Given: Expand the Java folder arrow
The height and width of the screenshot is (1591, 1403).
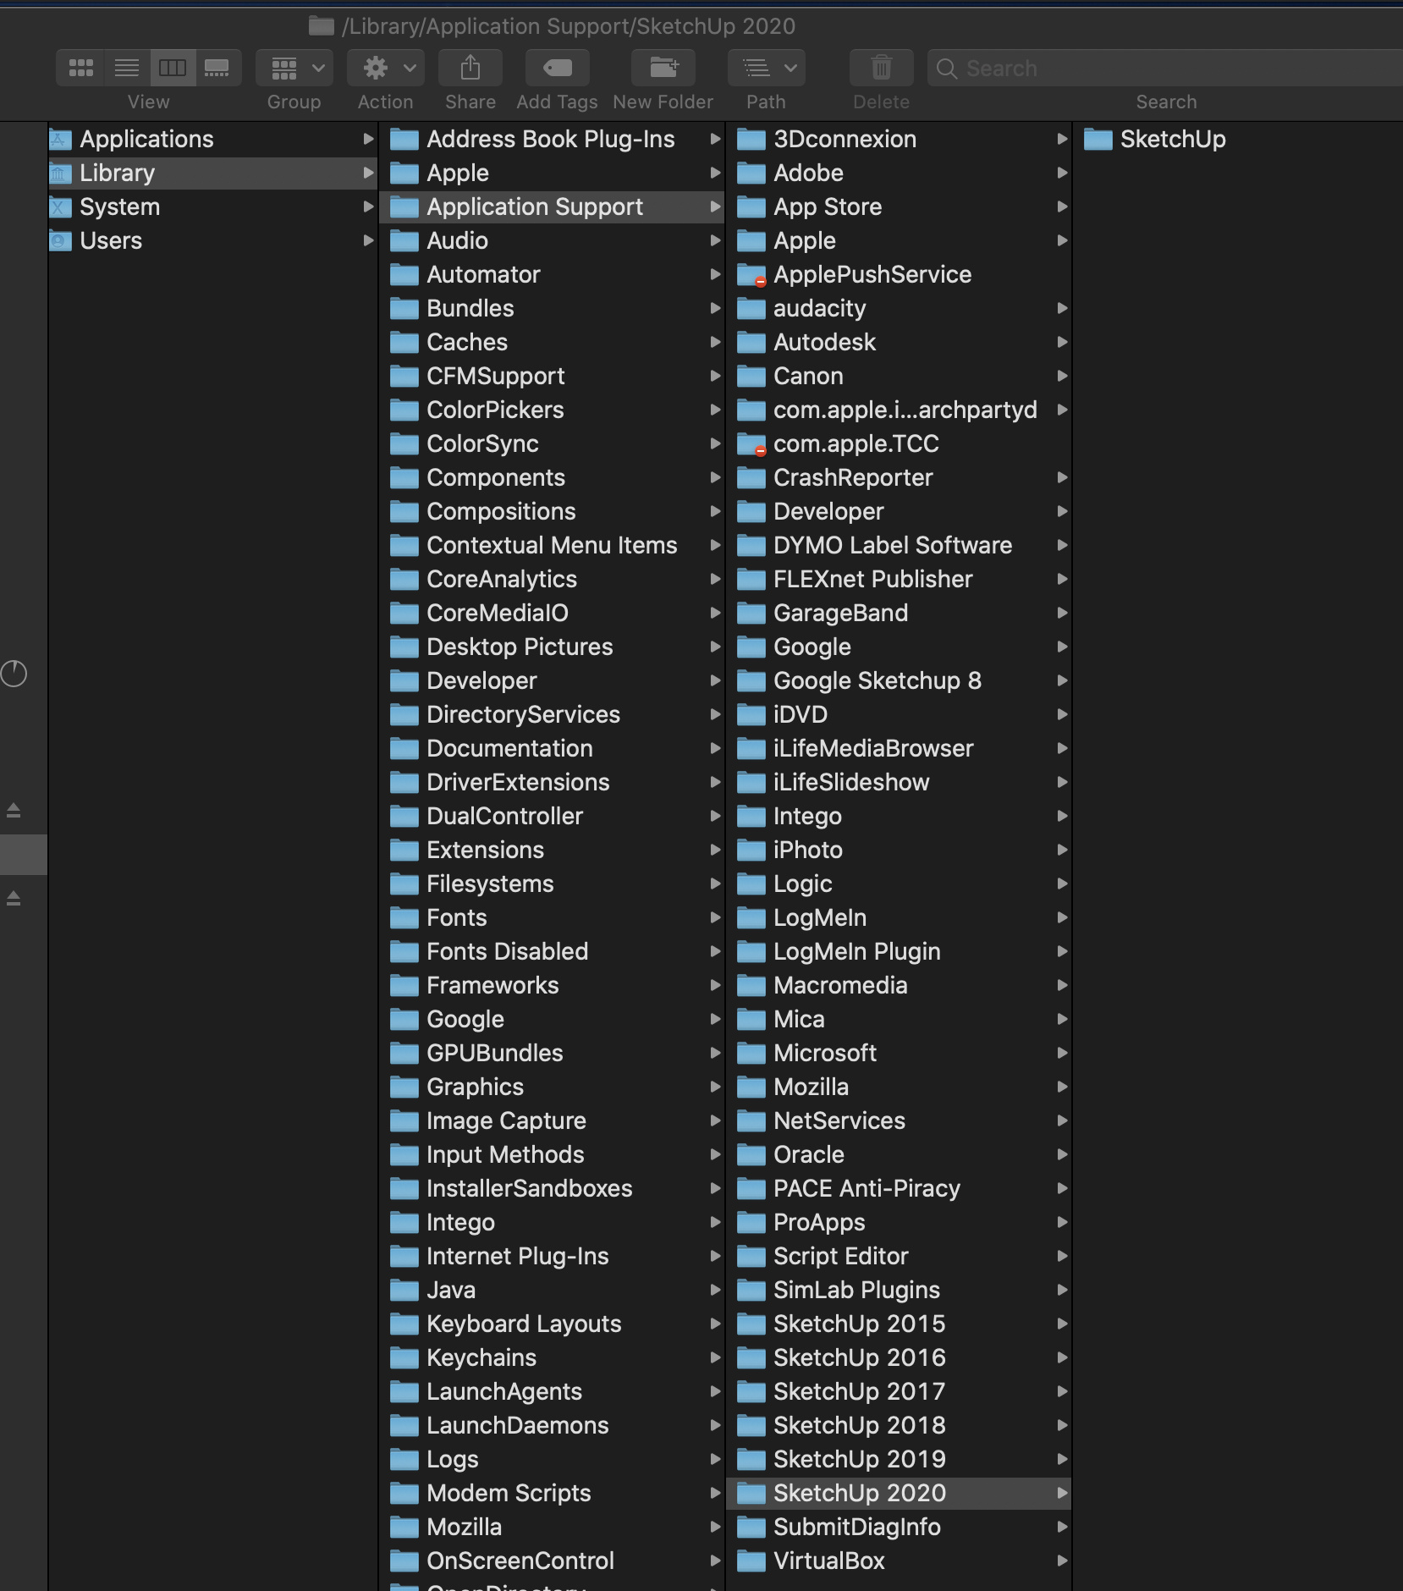Looking at the screenshot, I should (715, 1290).
